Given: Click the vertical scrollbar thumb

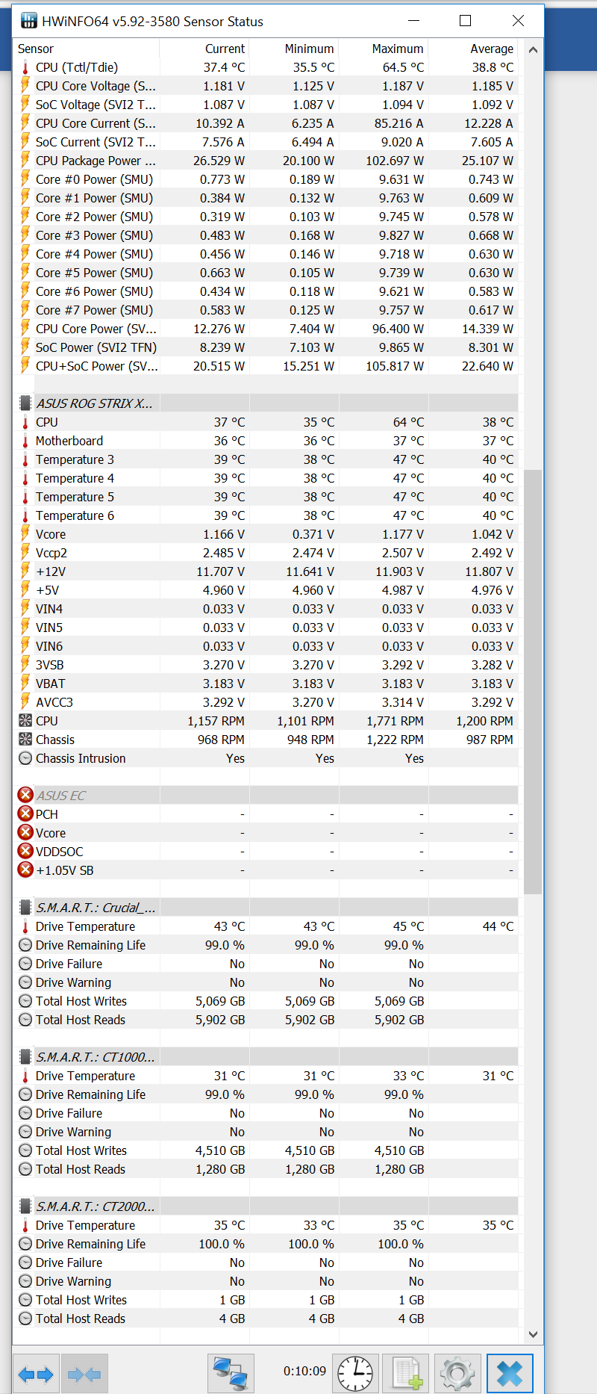Looking at the screenshot, I should [533, 681].
